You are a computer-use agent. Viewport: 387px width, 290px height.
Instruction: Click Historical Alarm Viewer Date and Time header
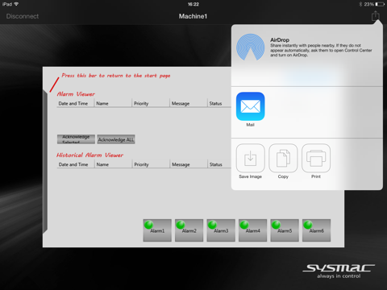(x=75, y=164)
